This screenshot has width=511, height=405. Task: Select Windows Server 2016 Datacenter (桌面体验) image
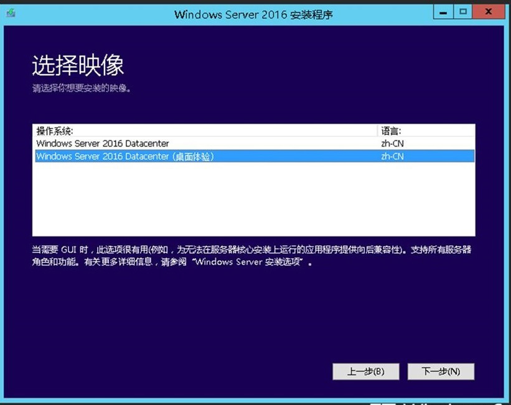point(124,157)
